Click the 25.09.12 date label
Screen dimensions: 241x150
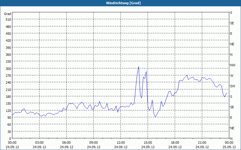(229, 147)
